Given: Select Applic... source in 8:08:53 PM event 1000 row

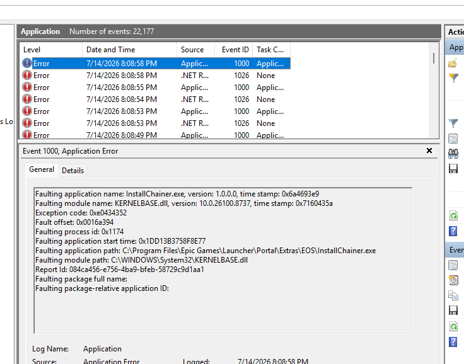Looking at the screenshot, I should point(194,111).
